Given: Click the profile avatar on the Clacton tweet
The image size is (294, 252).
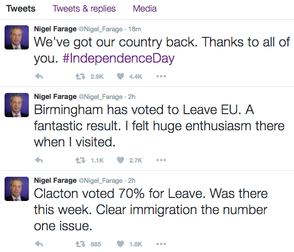Looking at the screenshot, I should point(17,189).
